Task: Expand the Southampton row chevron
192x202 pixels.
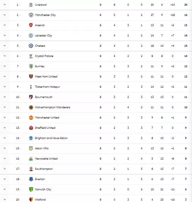Action: tap(5, 169)
